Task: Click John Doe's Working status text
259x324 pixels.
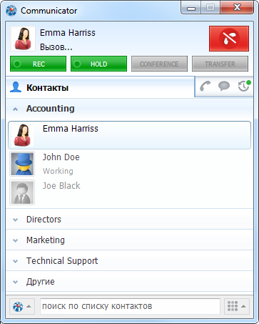Action: tap(58, 171)
